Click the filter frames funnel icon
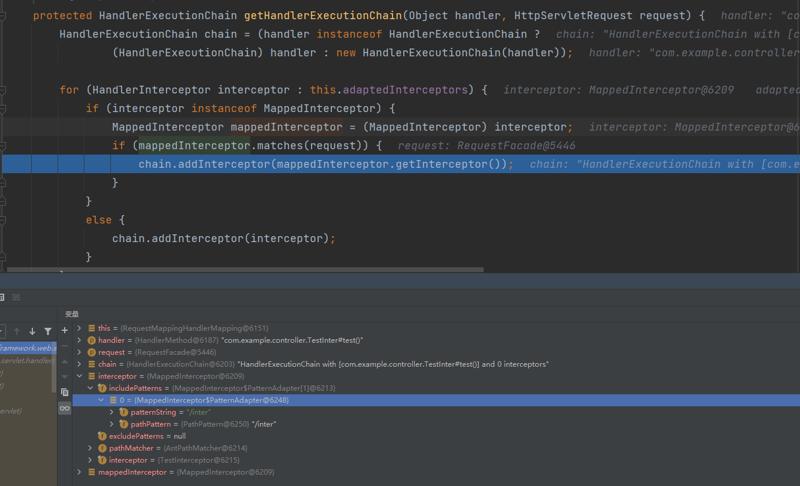Image resolution: width=800 pixels, height=486 pixels. pyautogui.click(x=48, y=331)
